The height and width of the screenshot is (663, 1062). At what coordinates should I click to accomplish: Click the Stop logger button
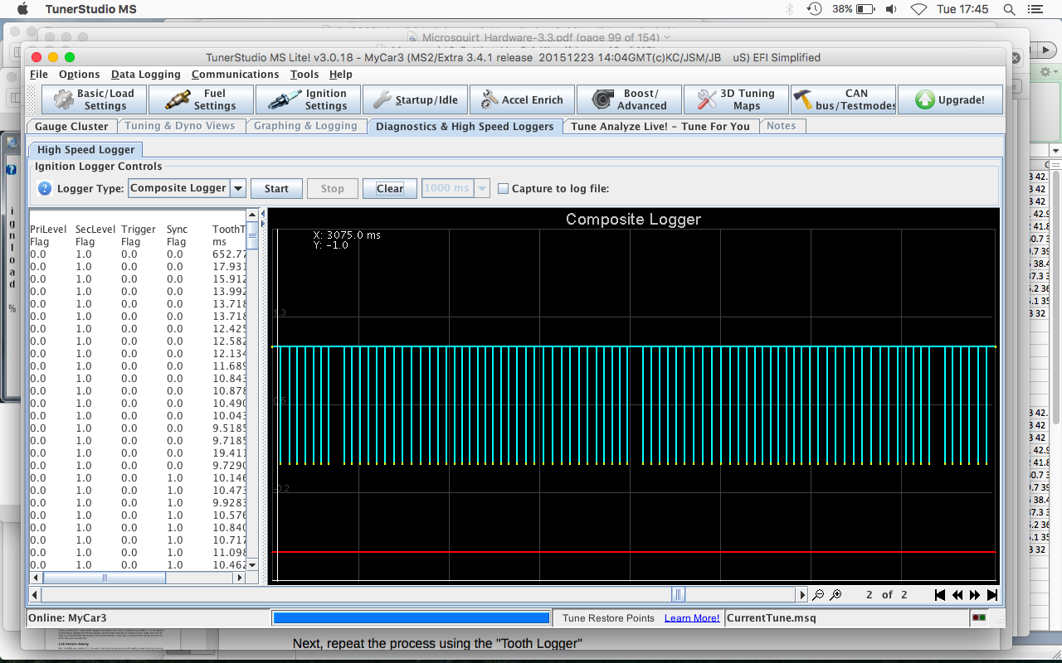(x=333, y=188)
